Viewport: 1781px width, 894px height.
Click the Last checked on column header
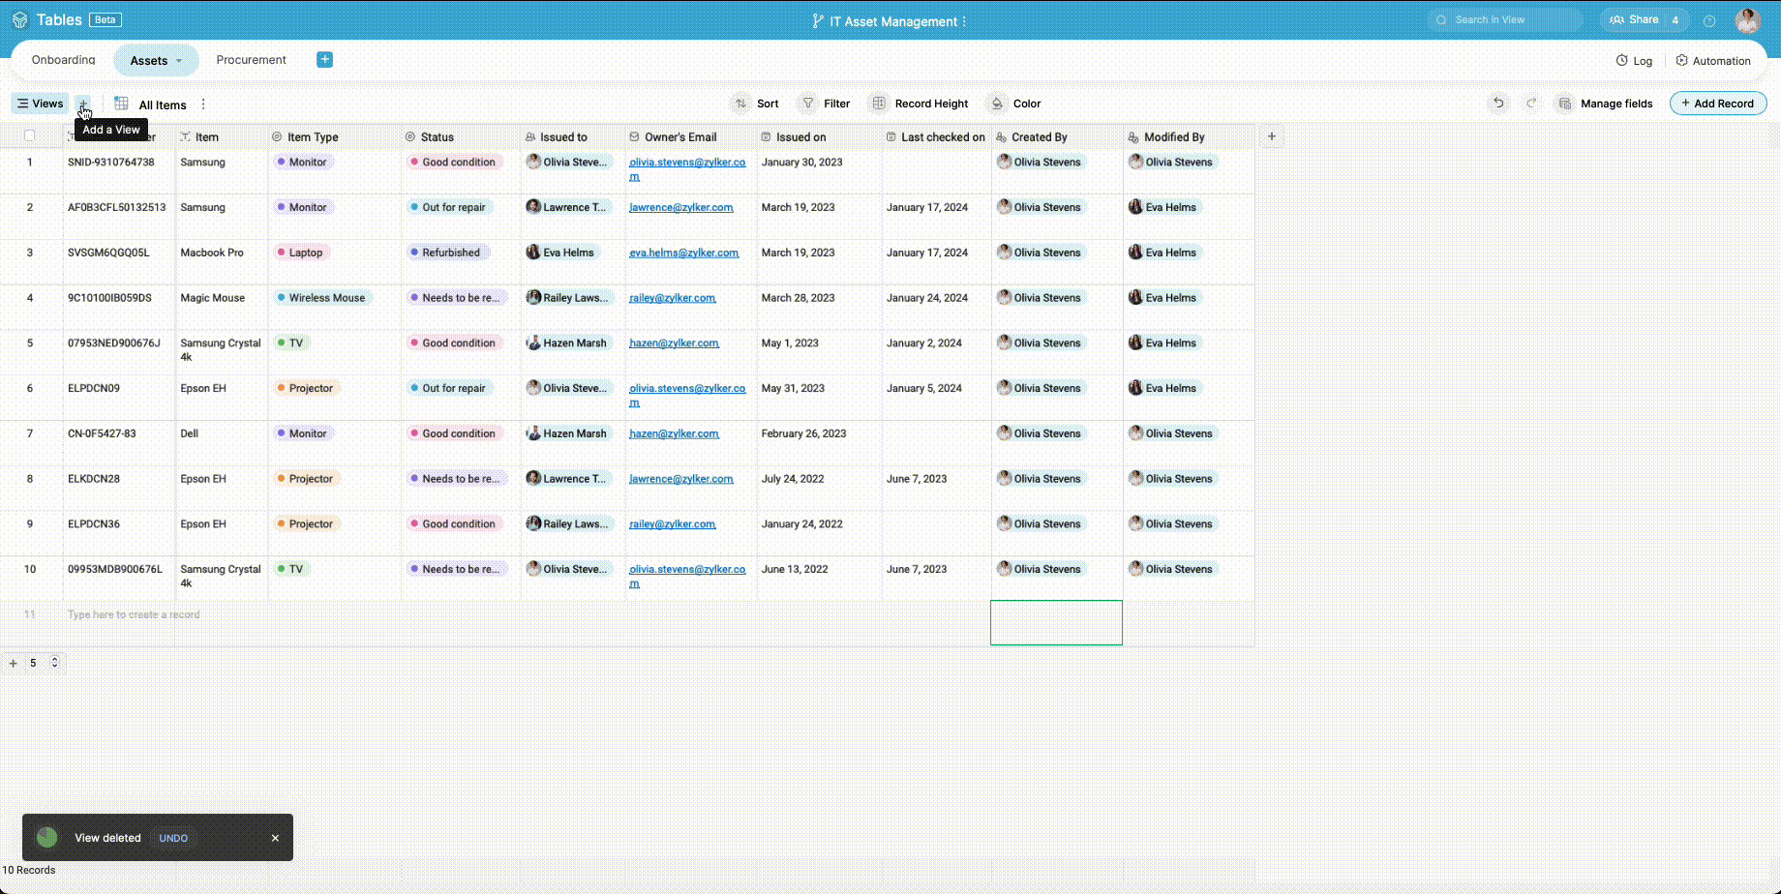[937, 137]
